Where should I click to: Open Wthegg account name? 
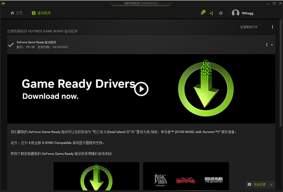point(247,13)
